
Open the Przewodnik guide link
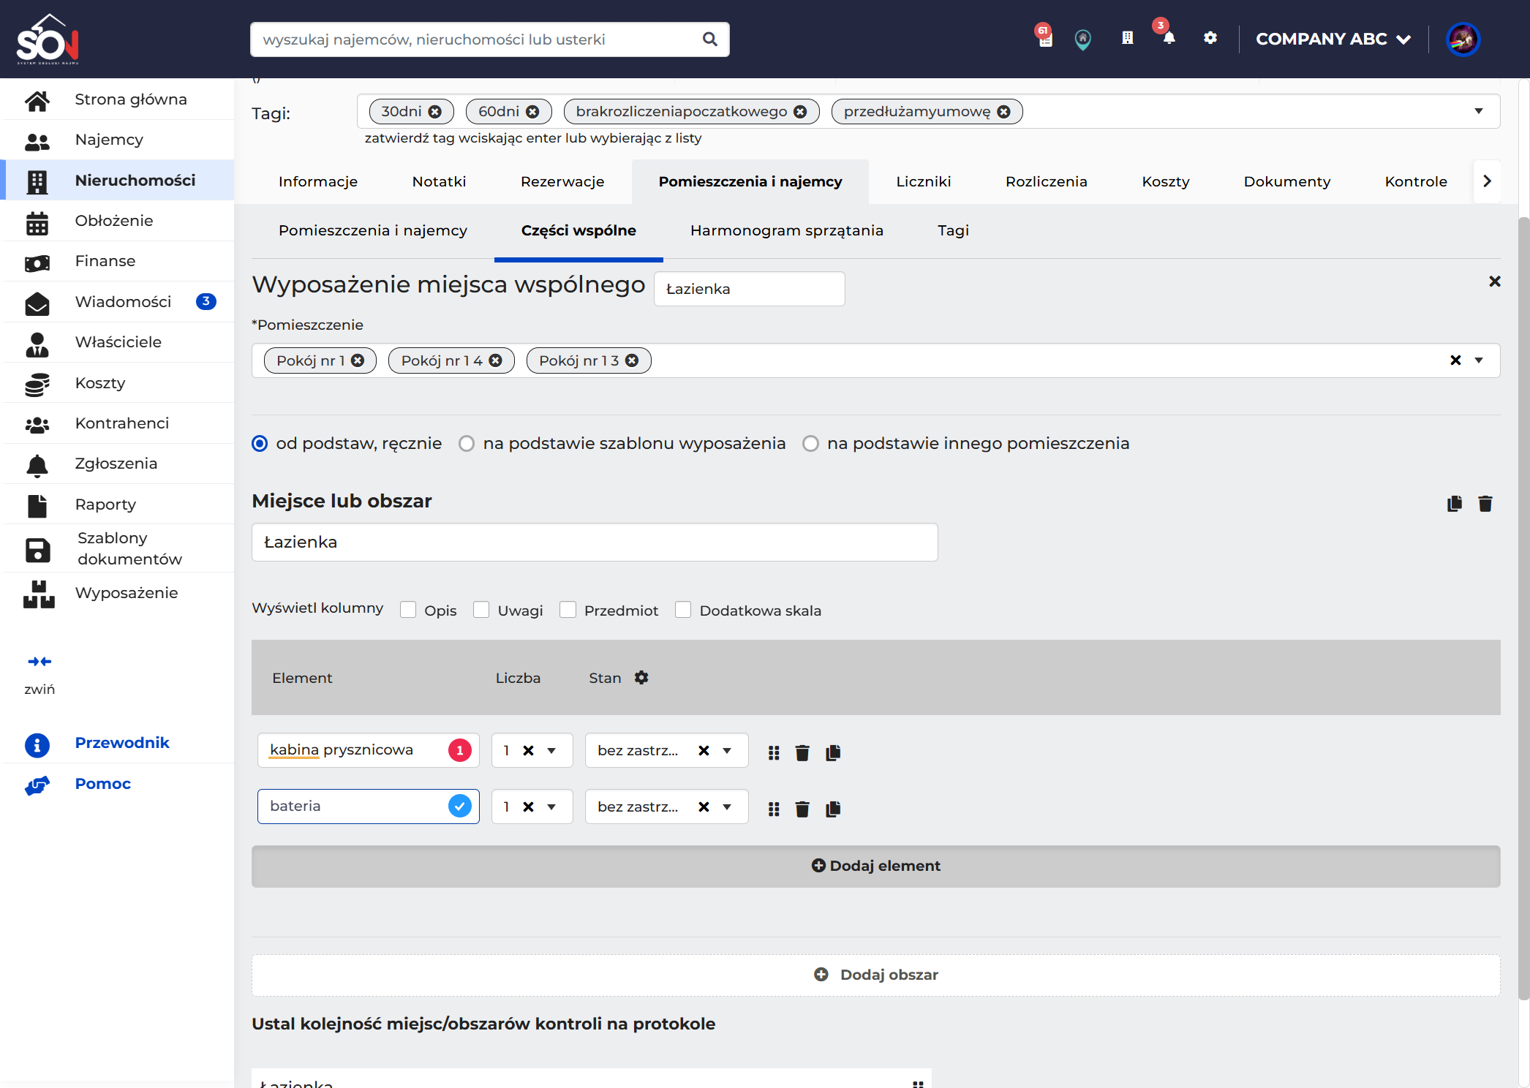(121, 743)
